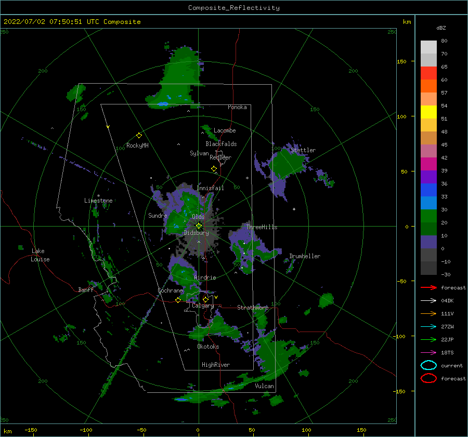Click the Sundre city label
The height and width of the screenshot is (437, 468).
pyautogui.click(x=158, y=215)
